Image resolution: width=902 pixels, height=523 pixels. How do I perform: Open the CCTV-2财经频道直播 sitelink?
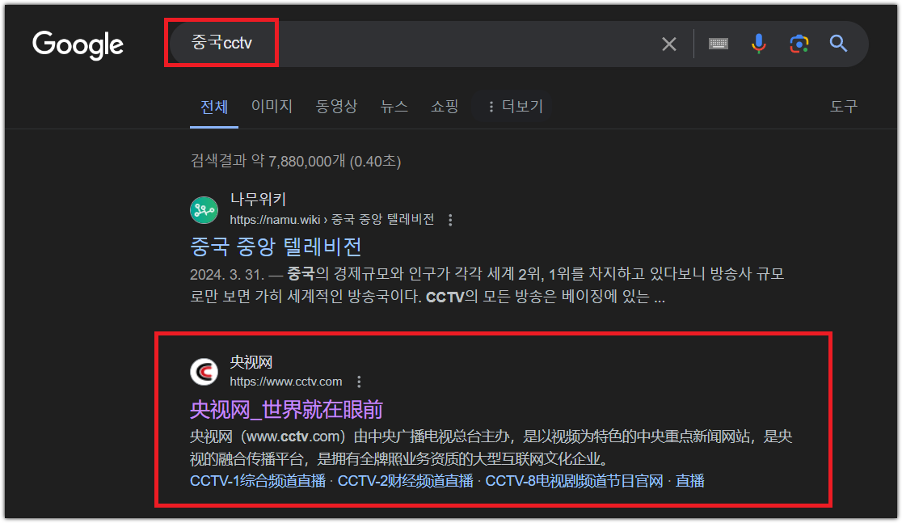406,481
